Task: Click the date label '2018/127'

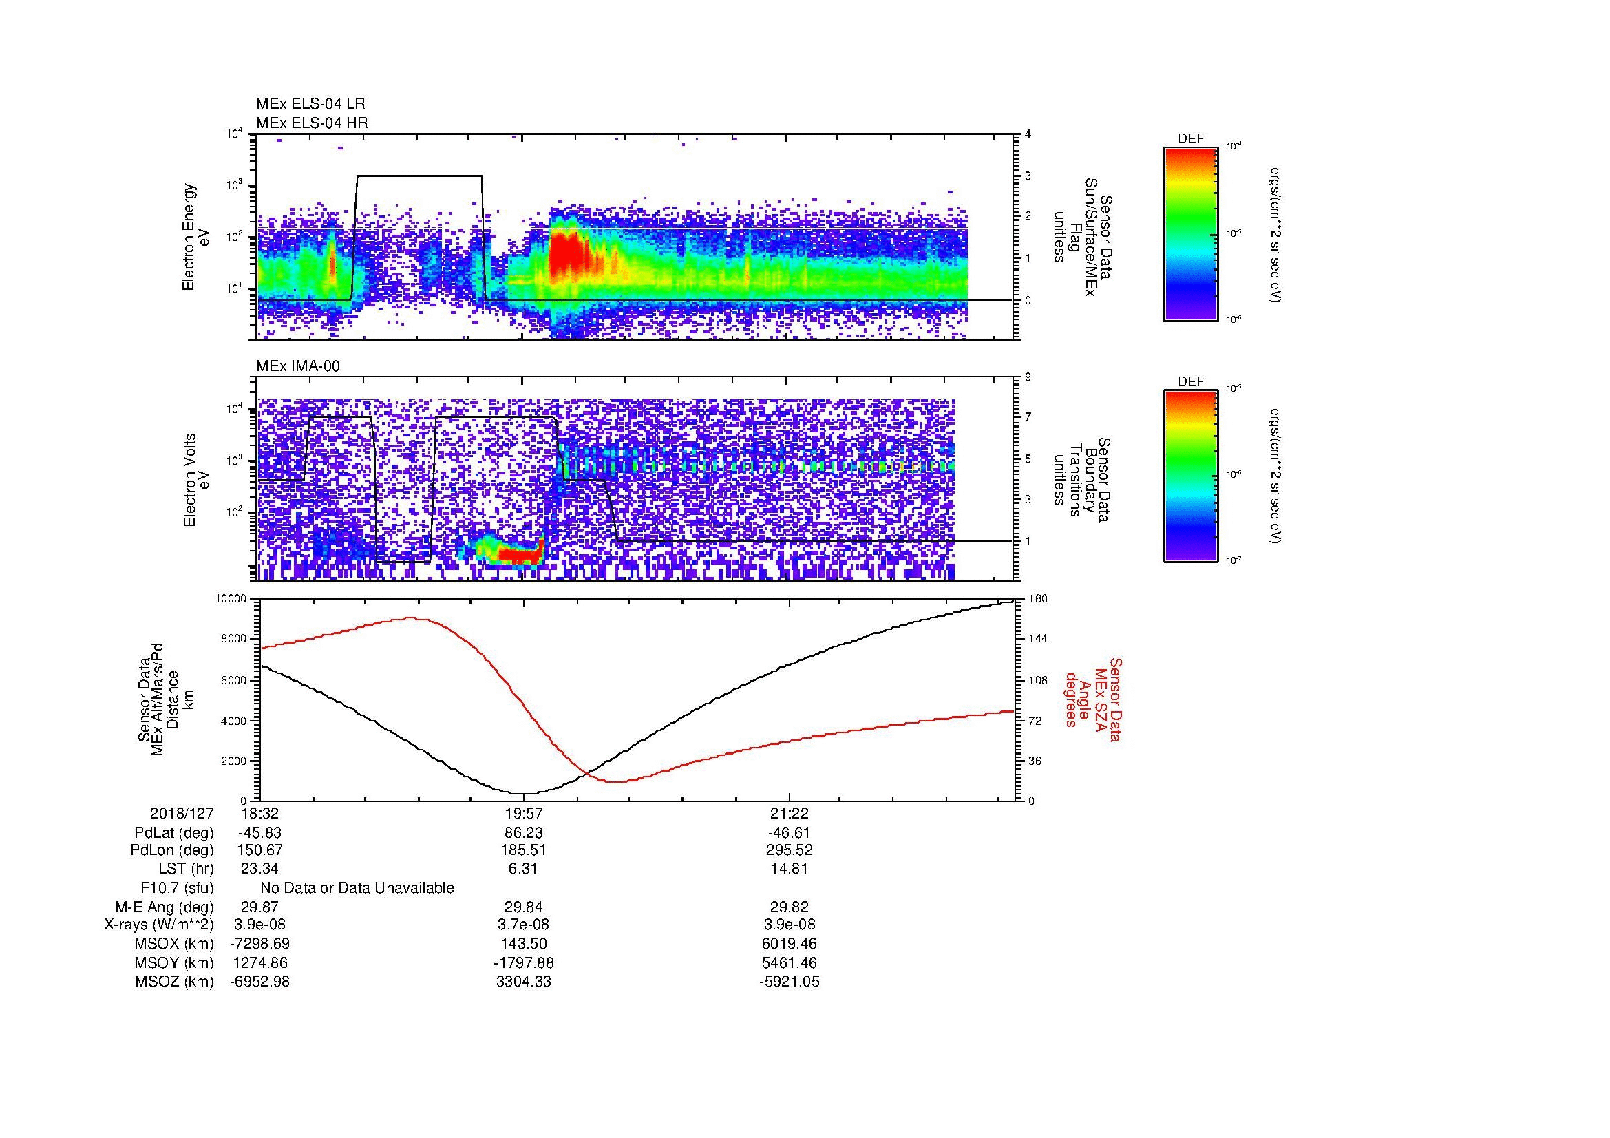Action: [182, 813]
